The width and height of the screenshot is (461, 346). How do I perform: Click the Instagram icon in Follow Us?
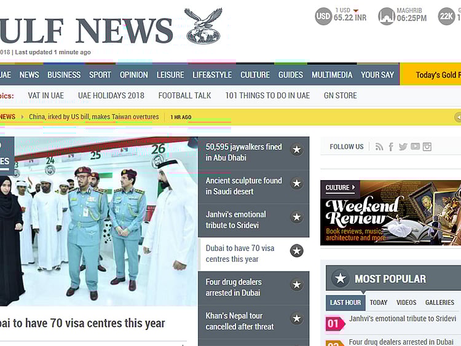tap(427, 147)
